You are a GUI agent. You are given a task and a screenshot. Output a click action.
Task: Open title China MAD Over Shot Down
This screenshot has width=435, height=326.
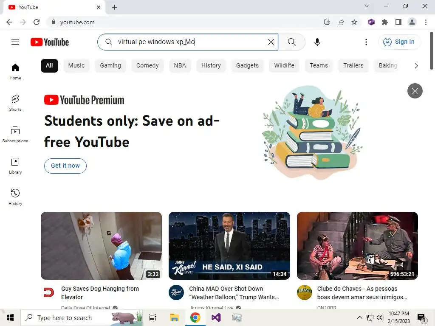(x=234, y=293)
